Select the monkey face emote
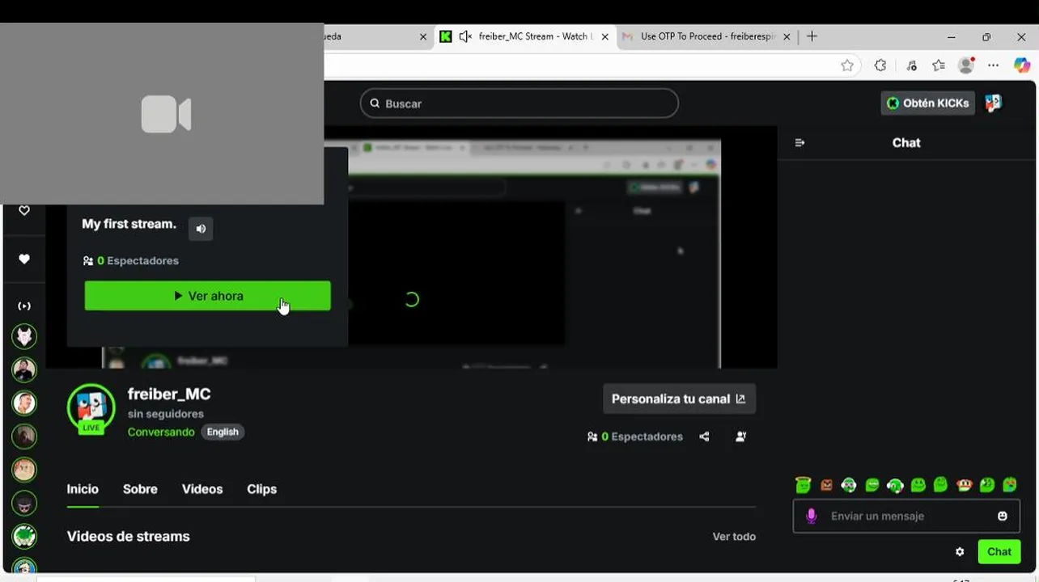The height and width of the screenshot is (582, 1039). [964, 485]
